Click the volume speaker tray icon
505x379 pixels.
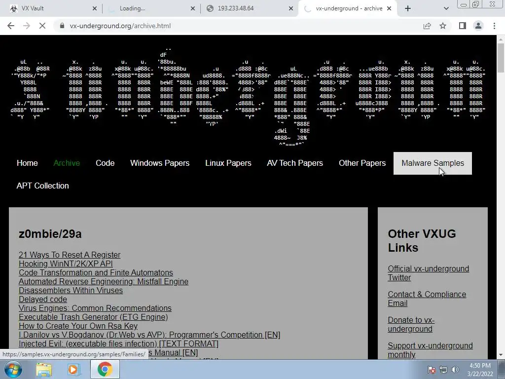(455, 370)
